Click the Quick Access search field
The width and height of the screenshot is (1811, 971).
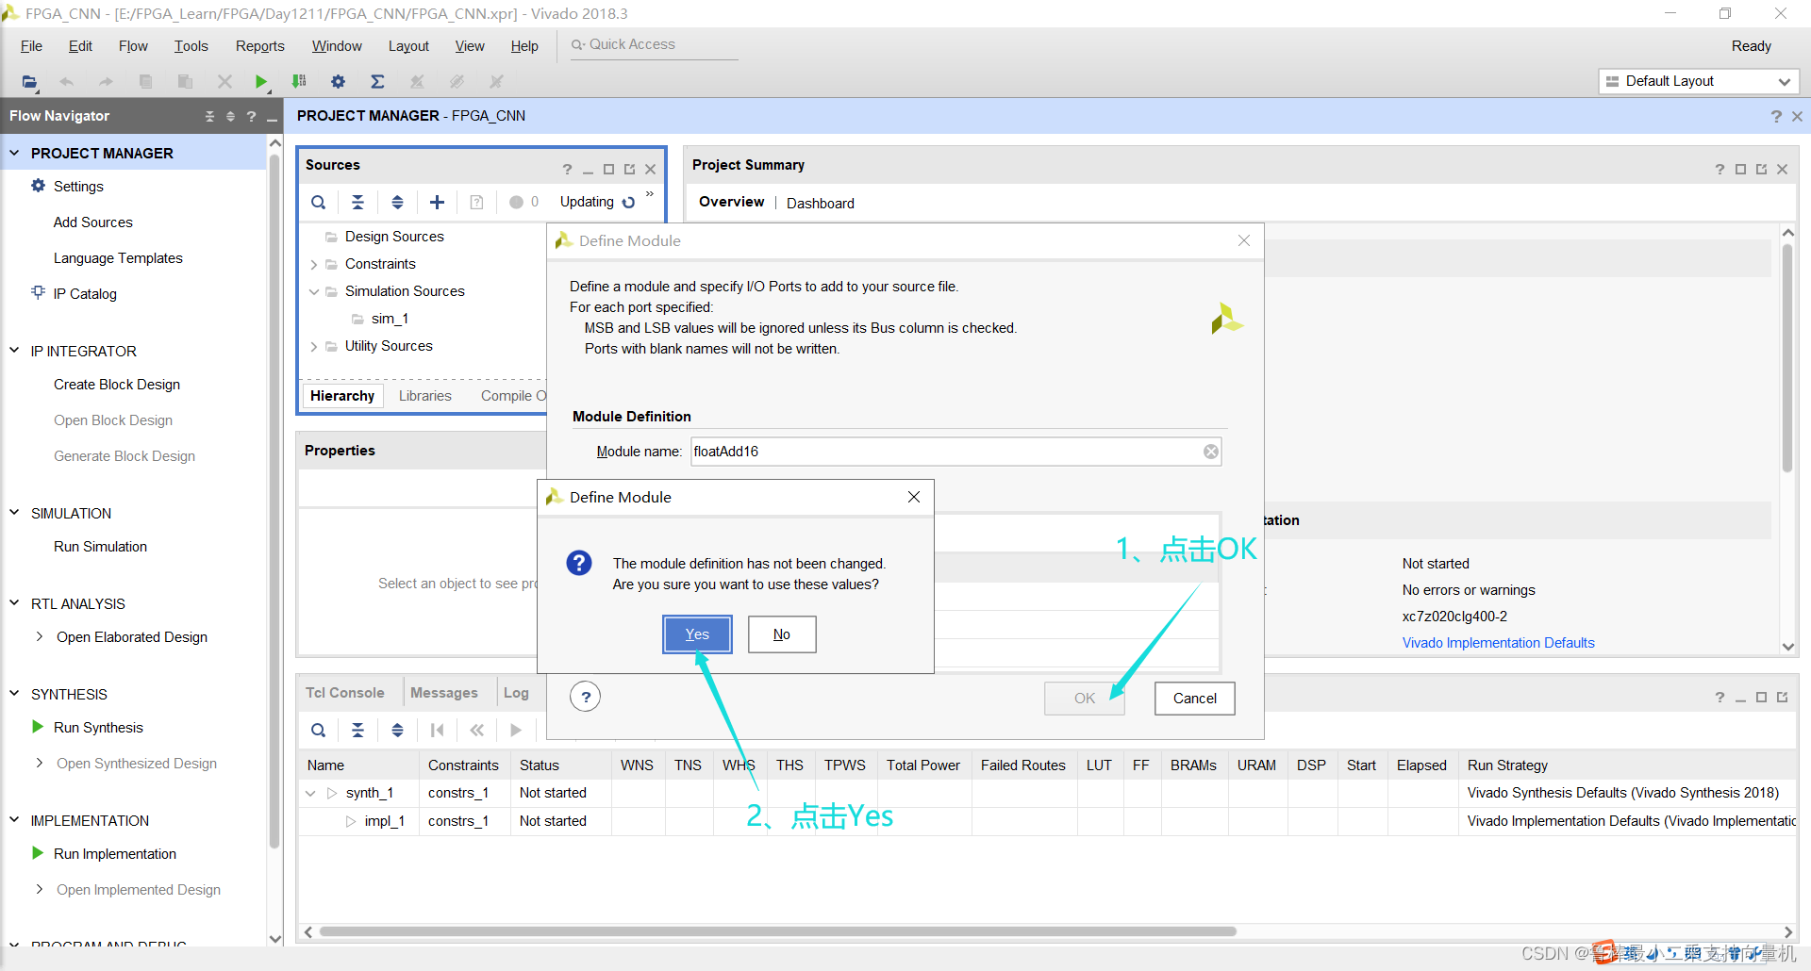coord(655,45)
